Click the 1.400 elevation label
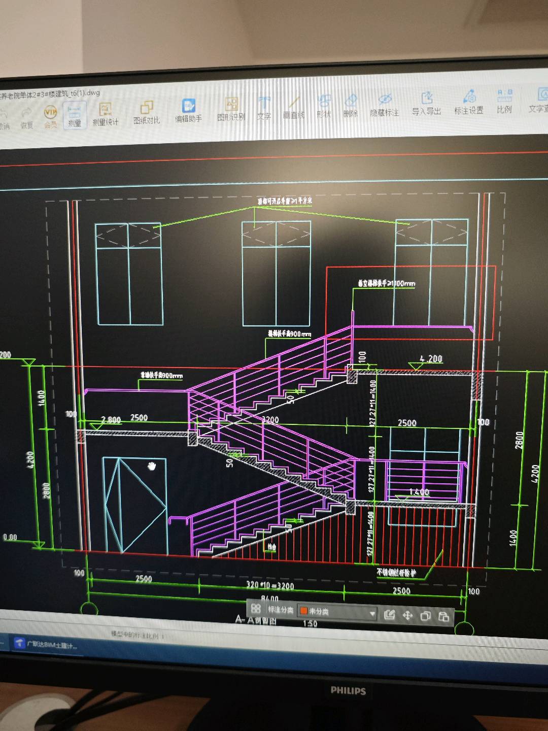 click(419, 492)
